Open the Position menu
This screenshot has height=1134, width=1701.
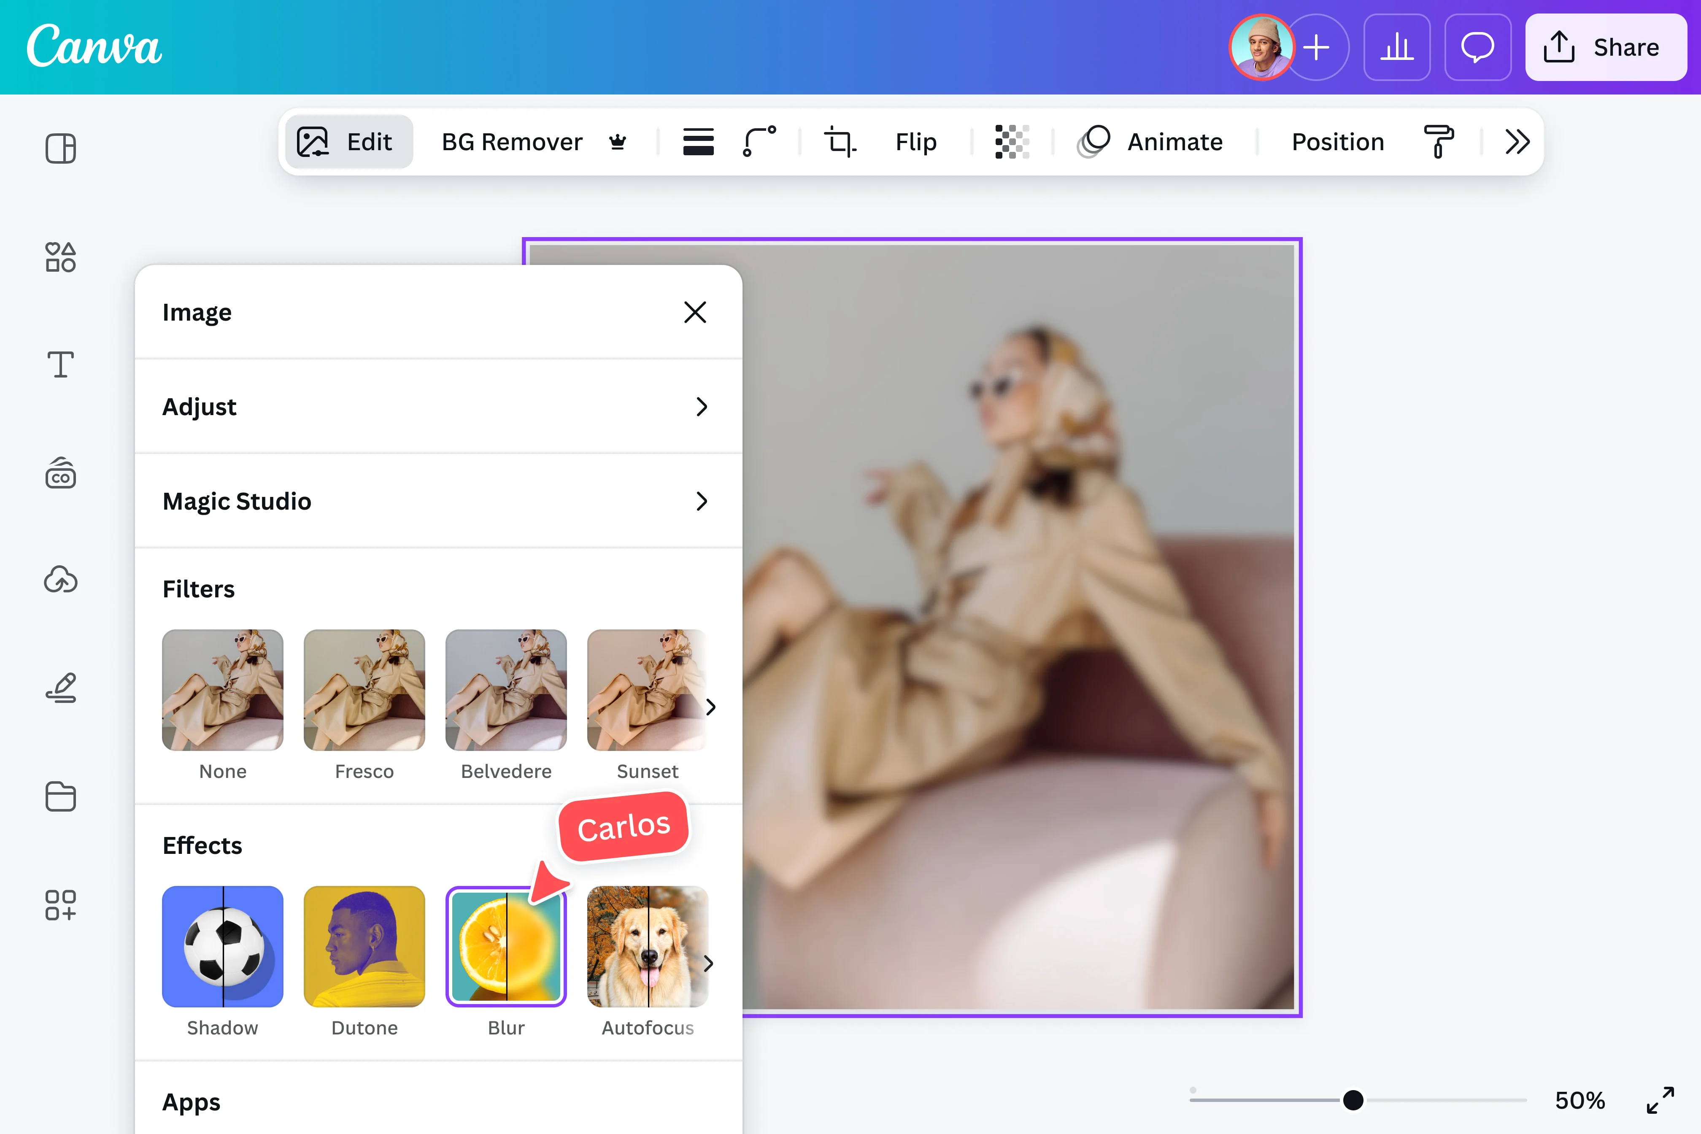[1337, 142]
